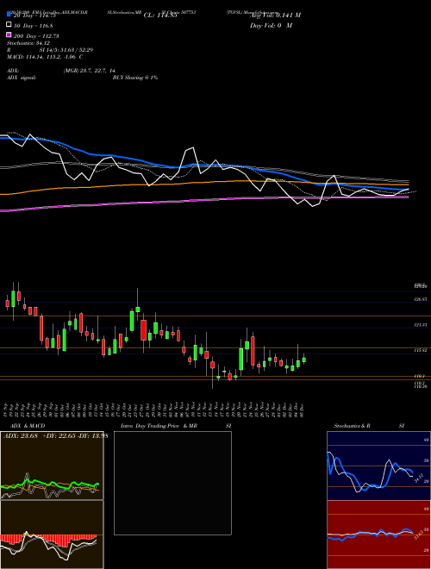431x569 pixels.
Task: Click the blue 20 Day legend swatch
Action: click(x=9, y=15)
